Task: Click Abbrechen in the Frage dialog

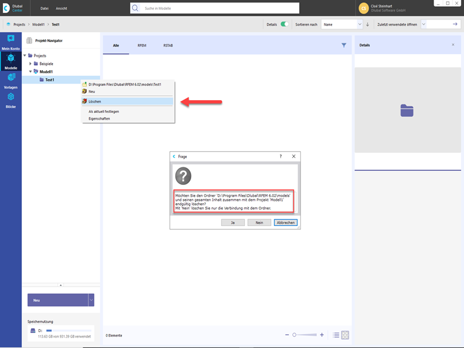Action: (x=286, y=222)
